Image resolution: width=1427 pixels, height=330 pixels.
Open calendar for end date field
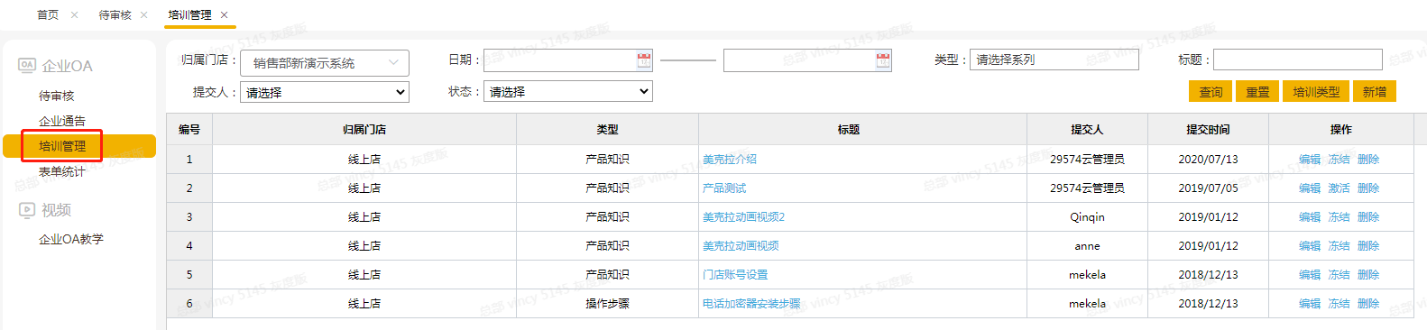tap(883, 60)
